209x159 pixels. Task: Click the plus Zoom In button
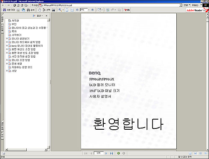(x=93, y=10)
